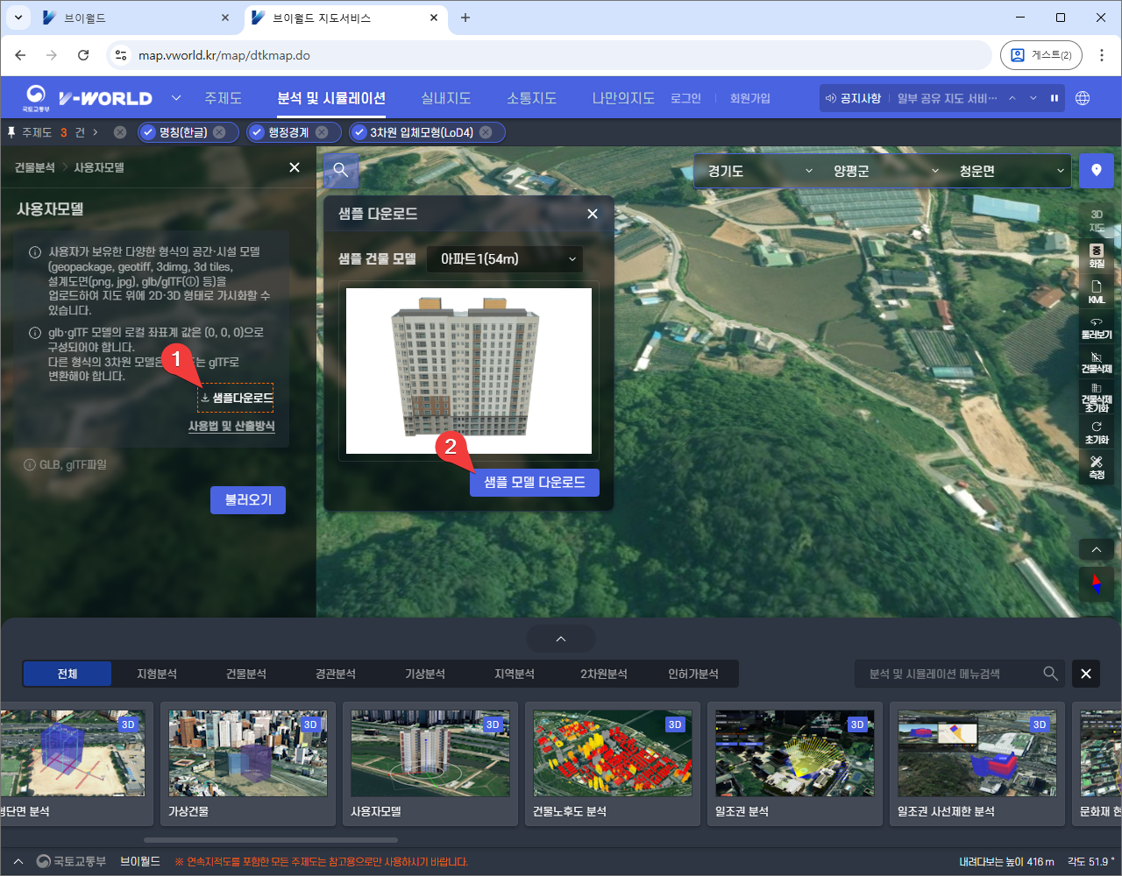Open the 경기도 province dropdown
Viewport: 1122px width, 876px height.
point(758,171)
